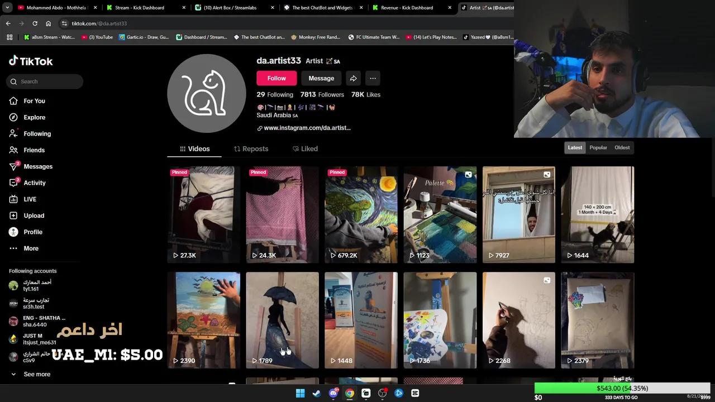The image size is (715, 402).
Task: Open the Chrome apps grid icon
Action: 9,37
